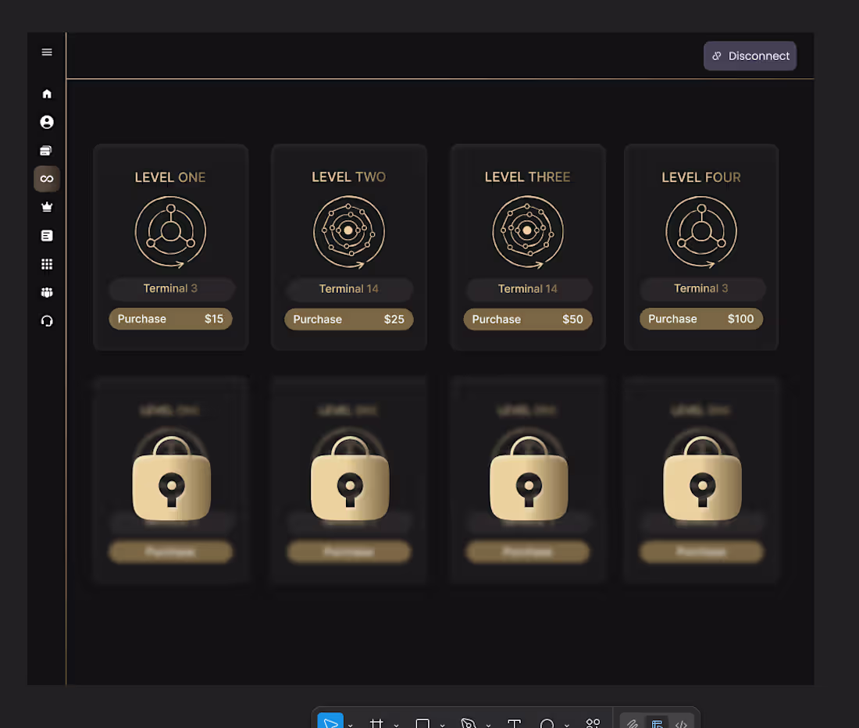
Task: Open the apps grid icon in the sidebar
Action: 47,263
